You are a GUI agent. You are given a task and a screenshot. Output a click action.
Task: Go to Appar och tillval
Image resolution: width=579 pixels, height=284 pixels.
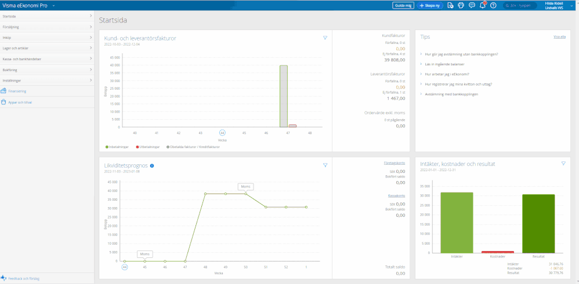(20, 102)
